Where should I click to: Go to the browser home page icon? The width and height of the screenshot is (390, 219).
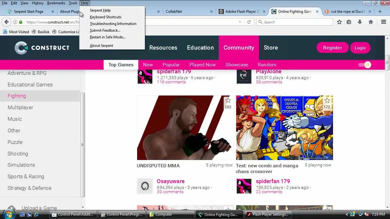tap(371, 22)
